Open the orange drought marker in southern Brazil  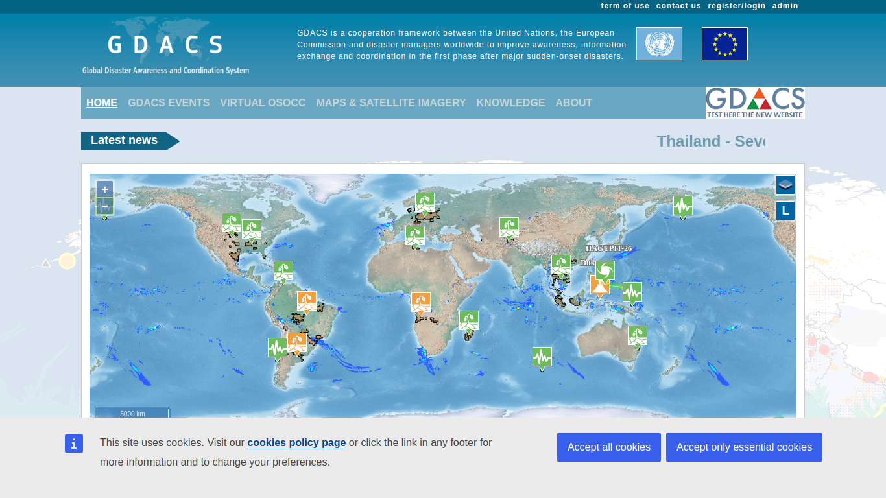point(297,342)
